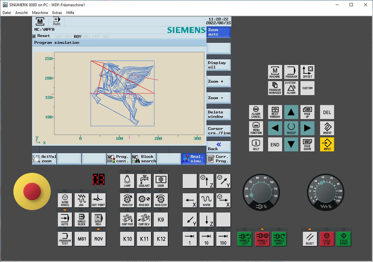Click the PAGE DOWN key
Screen dimensions: 373x262
coord(307,145)
